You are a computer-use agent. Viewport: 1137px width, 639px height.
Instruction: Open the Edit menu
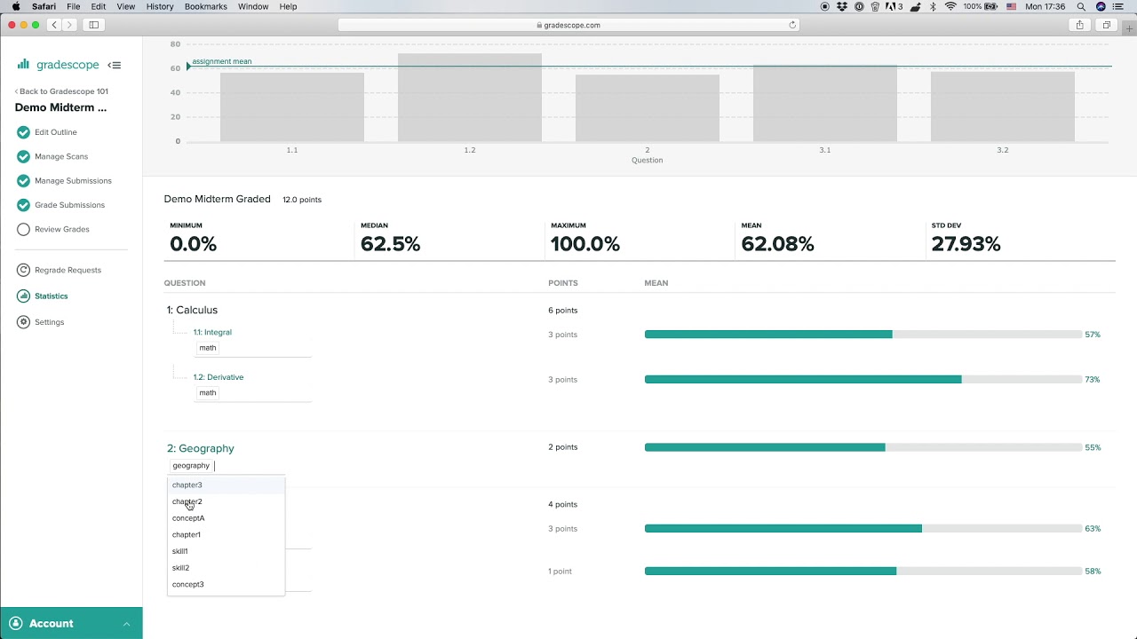(99, 6)
